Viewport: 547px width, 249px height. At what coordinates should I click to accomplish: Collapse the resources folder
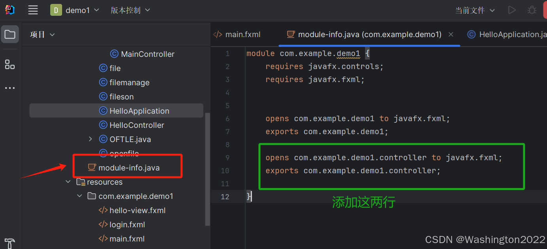click(68, 182)
